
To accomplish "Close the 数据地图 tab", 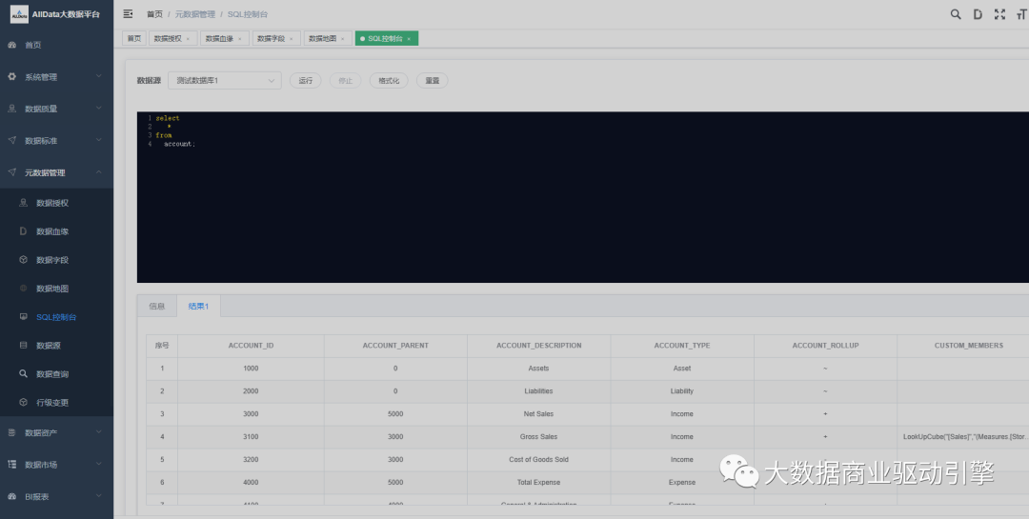I will pyautogui.click(x=343, y=39).
